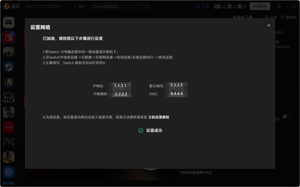Close the 设置网络 dialog
The image size is (300, 187).
[x=269, y=25]
